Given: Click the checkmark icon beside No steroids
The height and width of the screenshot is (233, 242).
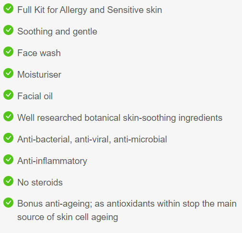Looking at the screenshot, I should tap(8, 181).
